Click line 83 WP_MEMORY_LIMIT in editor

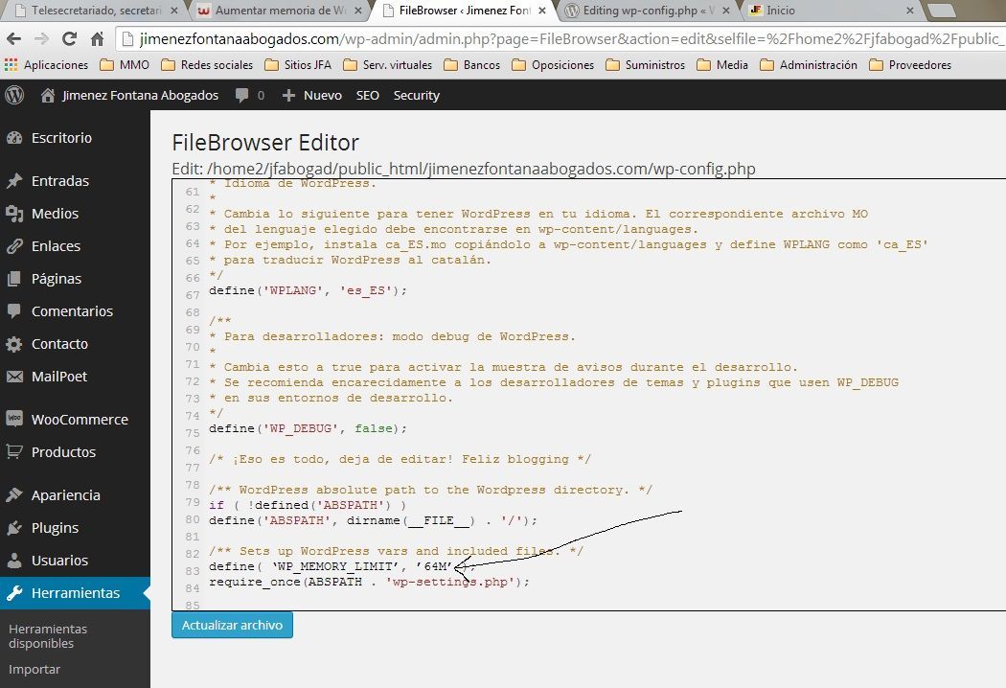point(341,566)
